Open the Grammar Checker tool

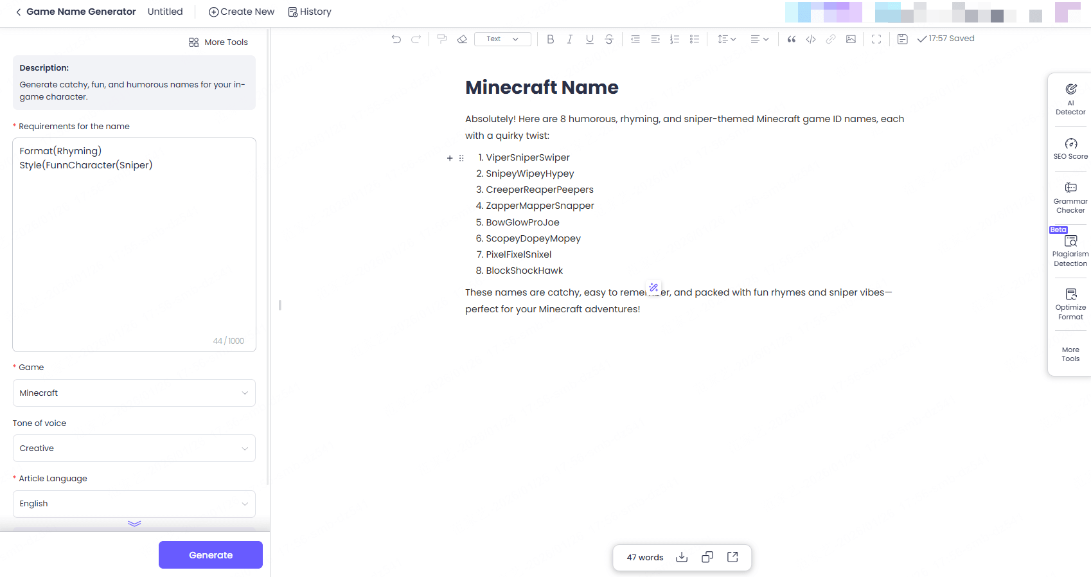1070,197
